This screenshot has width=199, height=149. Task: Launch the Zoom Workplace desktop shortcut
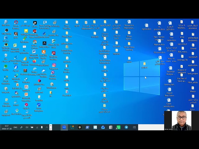39,107
